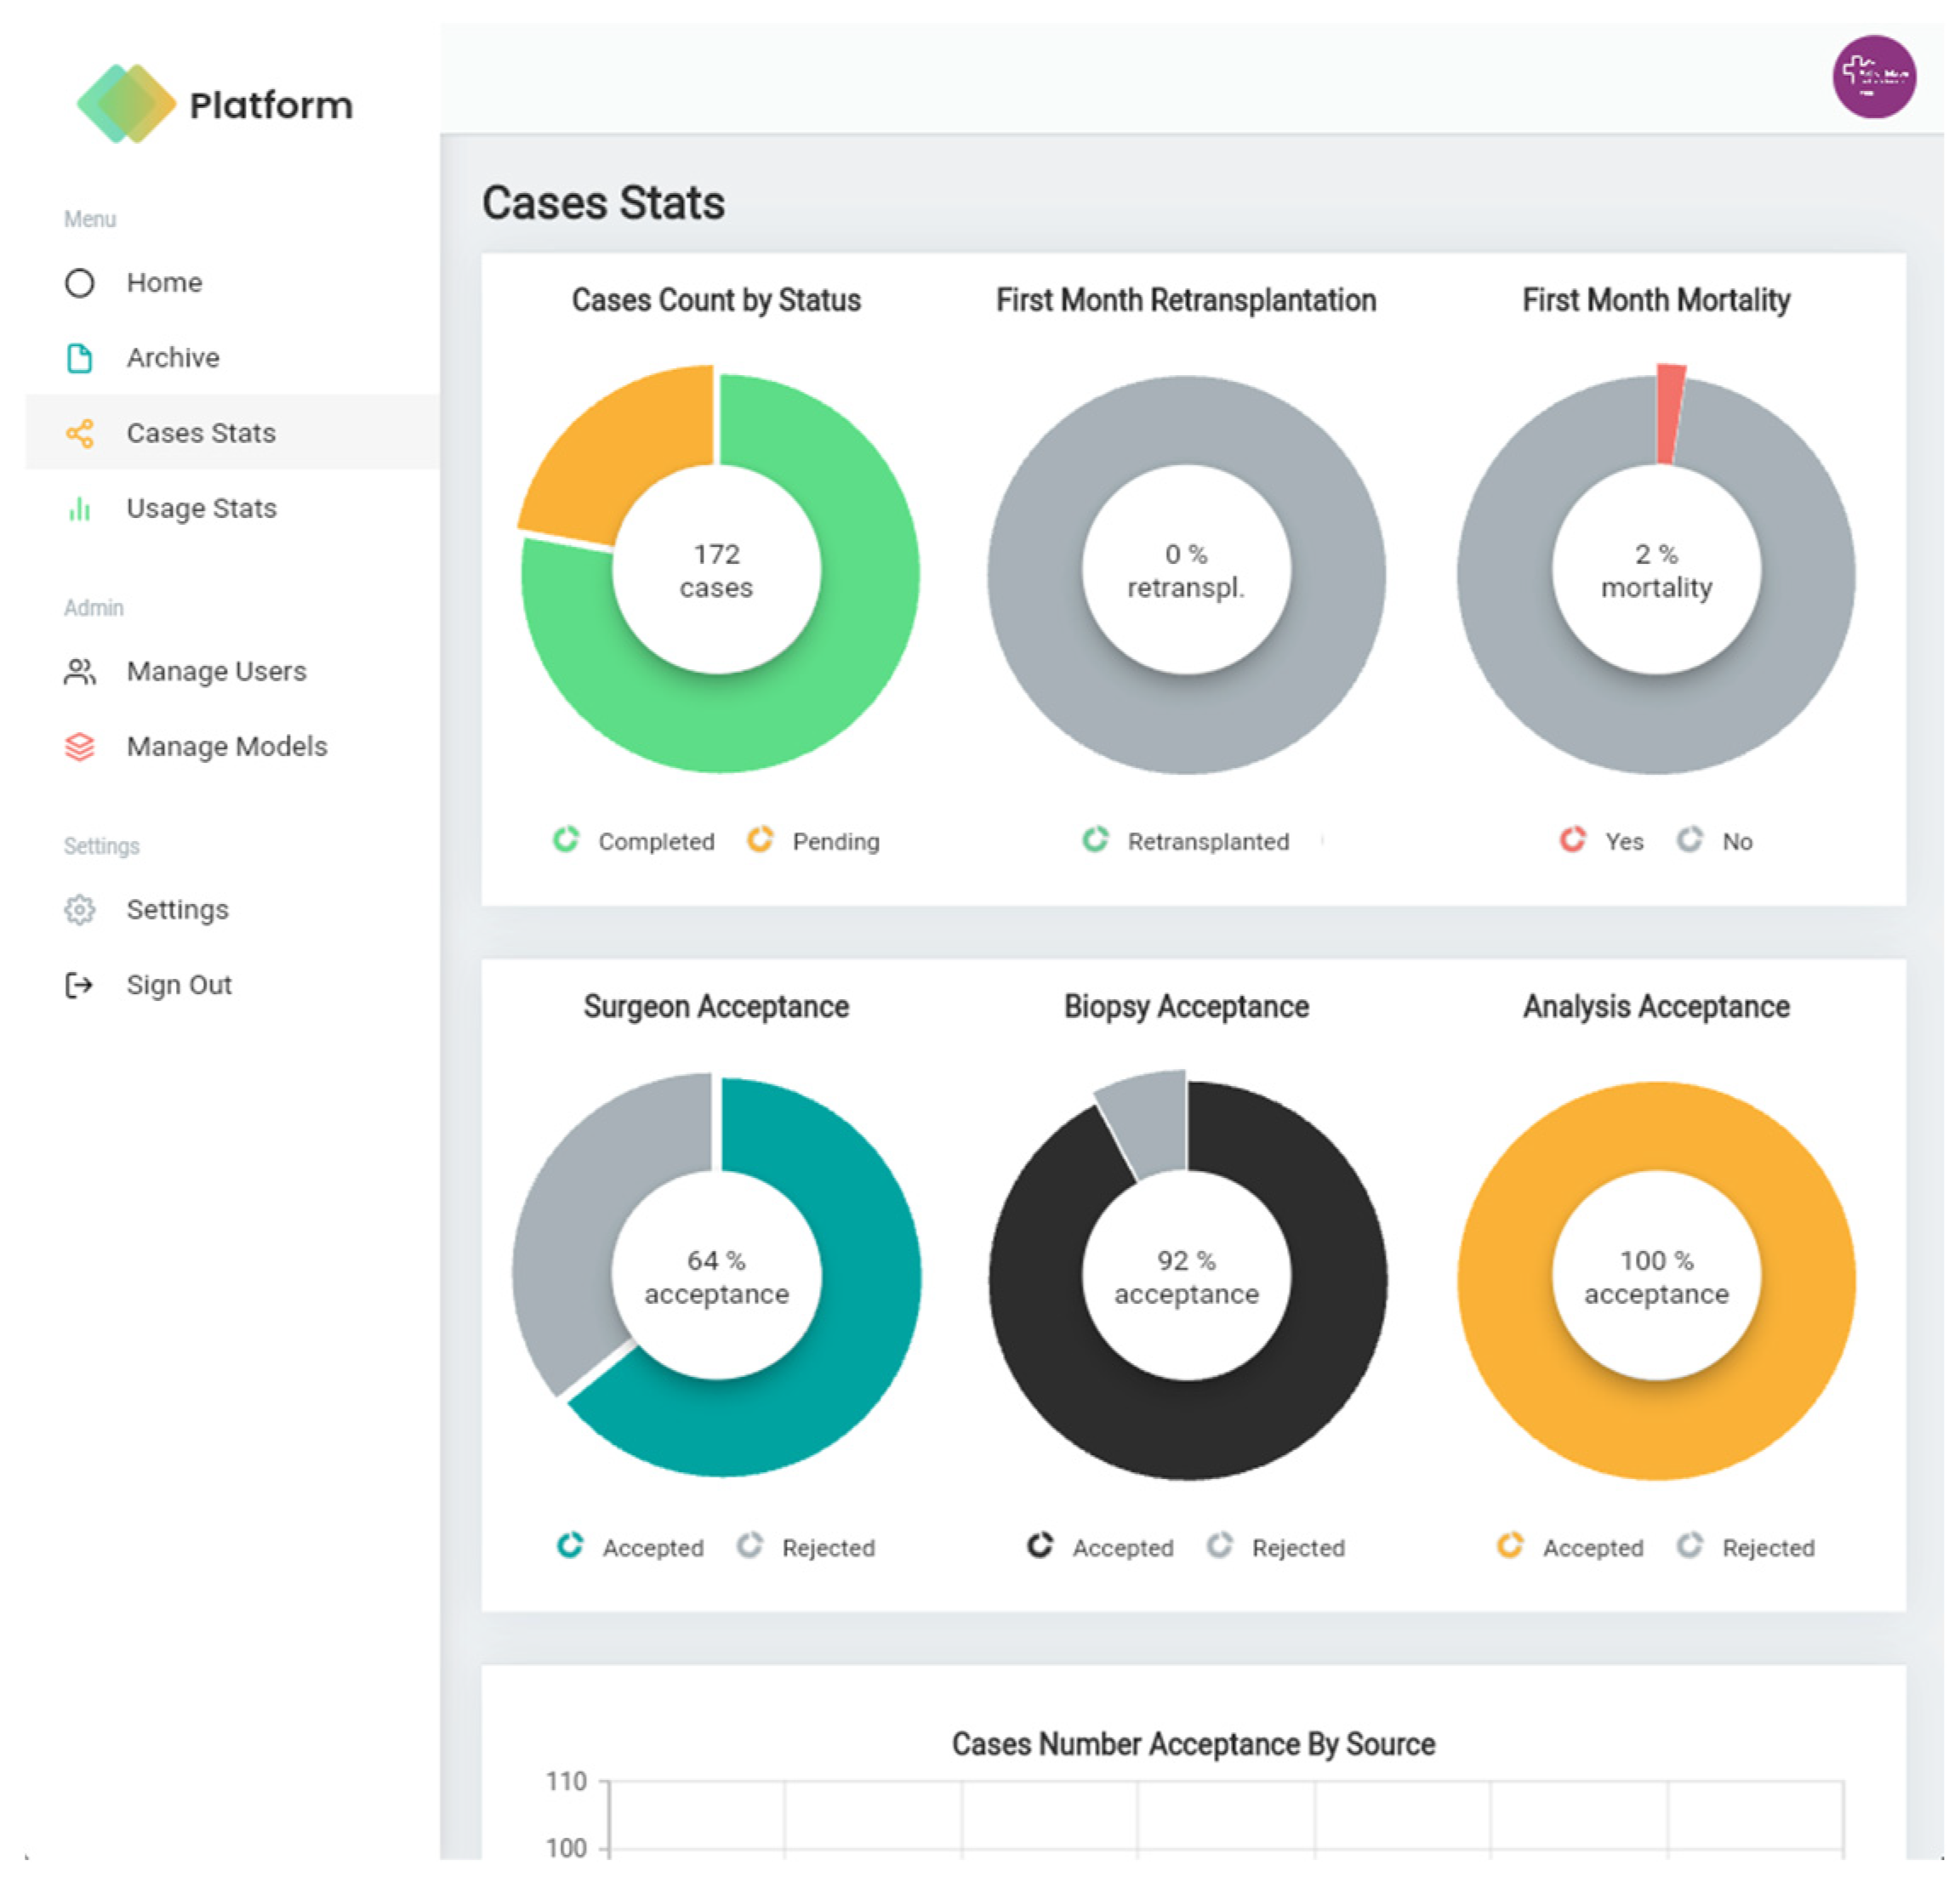
Task: Open the purple user avatar at top right
Action: coord(1873,77)
